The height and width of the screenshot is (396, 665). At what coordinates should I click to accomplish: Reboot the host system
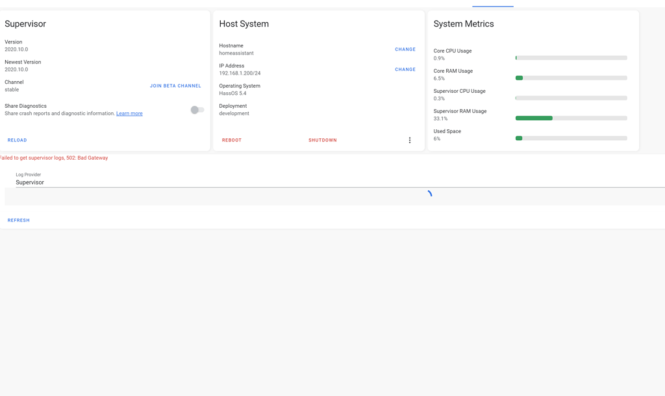click(232, 140)
